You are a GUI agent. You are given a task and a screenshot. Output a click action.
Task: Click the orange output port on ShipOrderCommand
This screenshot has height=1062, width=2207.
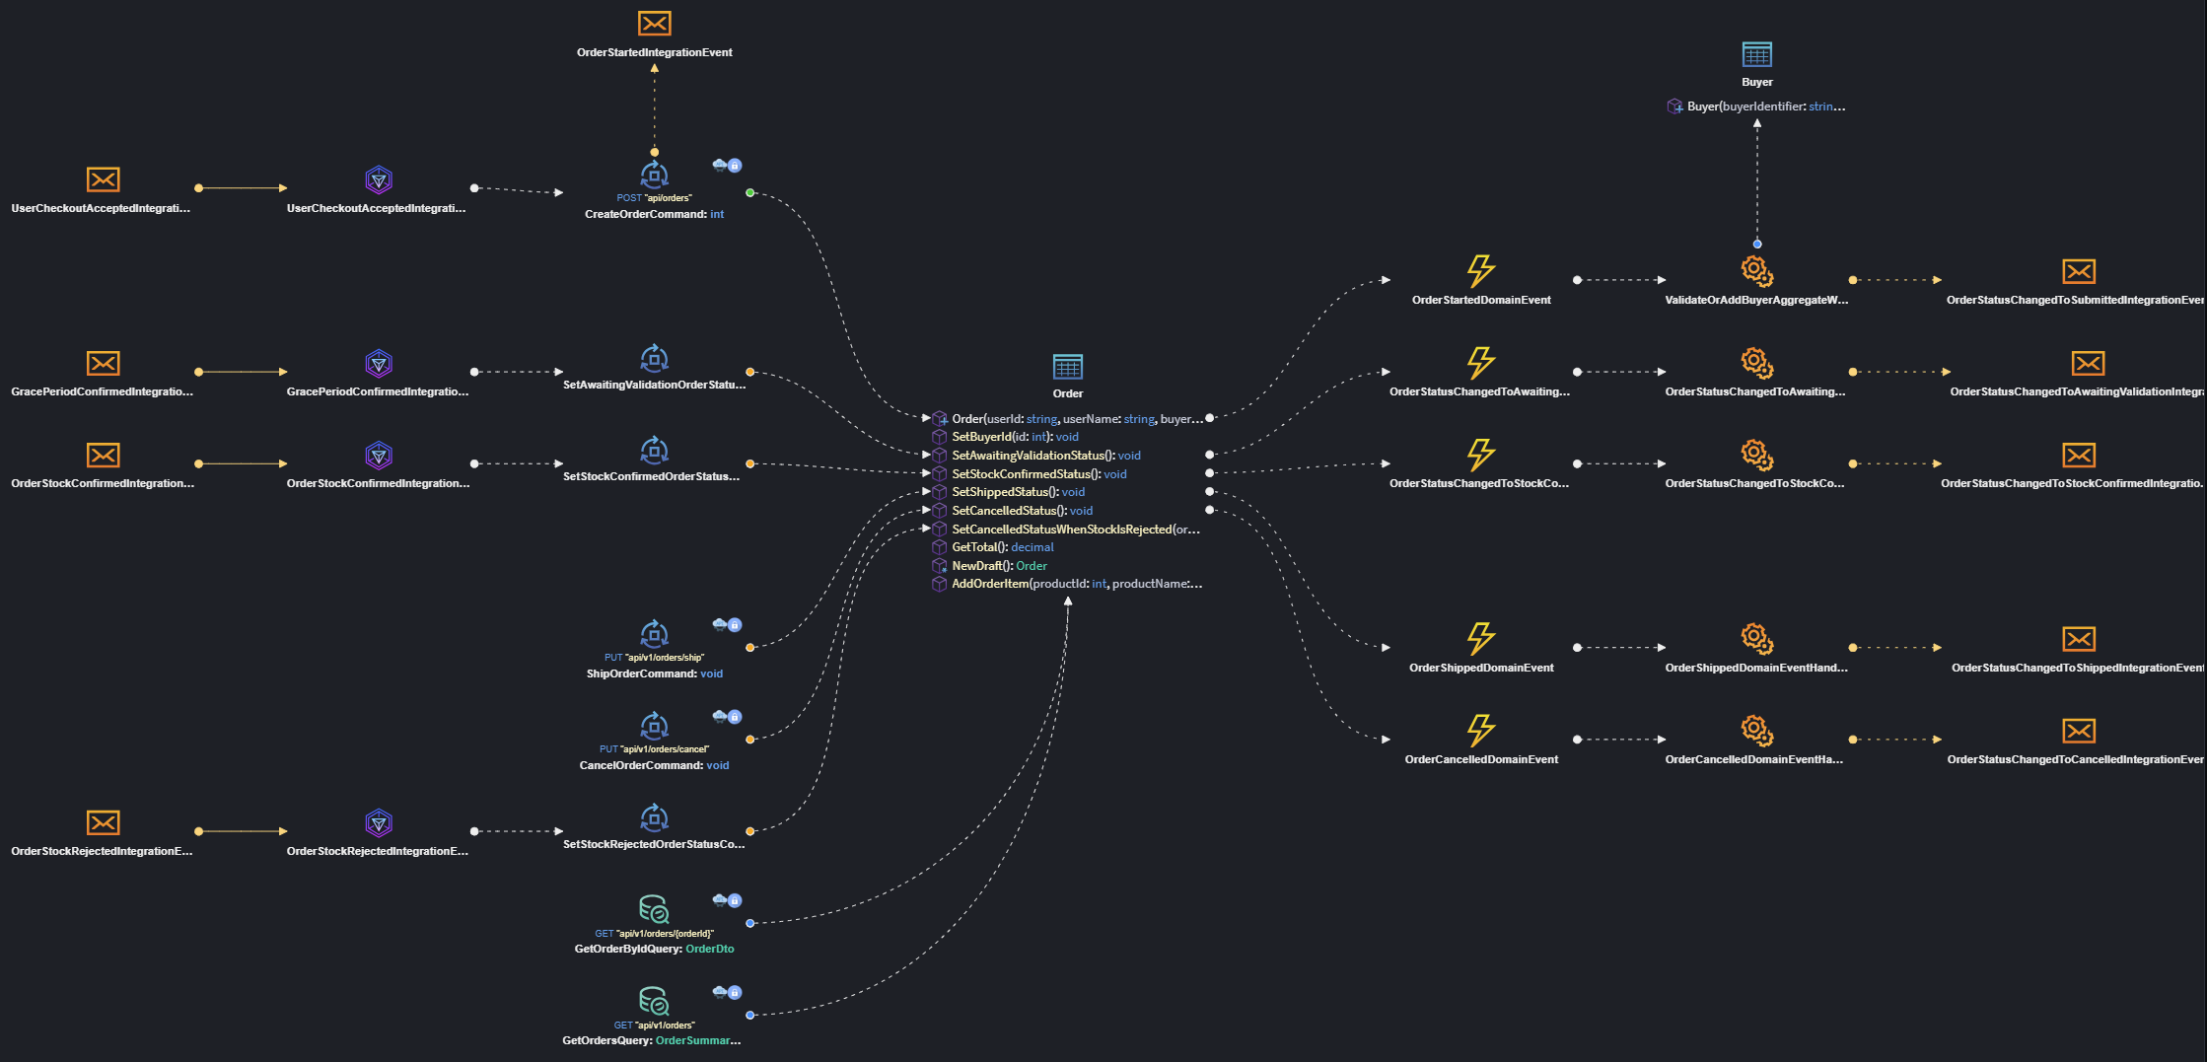pos(751,648)
